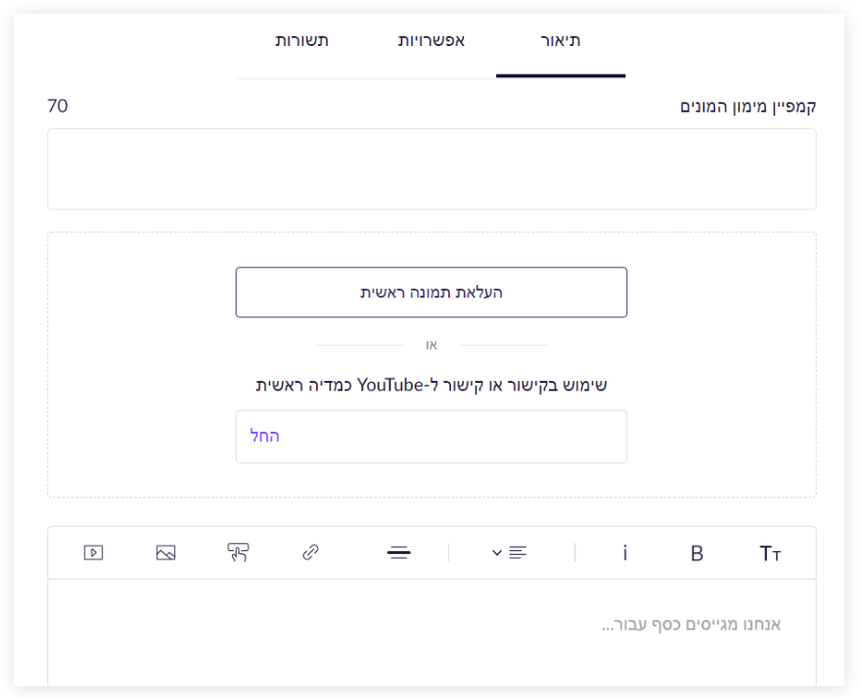Toggle bold formatting in the editor toolbar
Image resolution: width=861 pixels, height=698 pixels.
[x=697, y=553]
